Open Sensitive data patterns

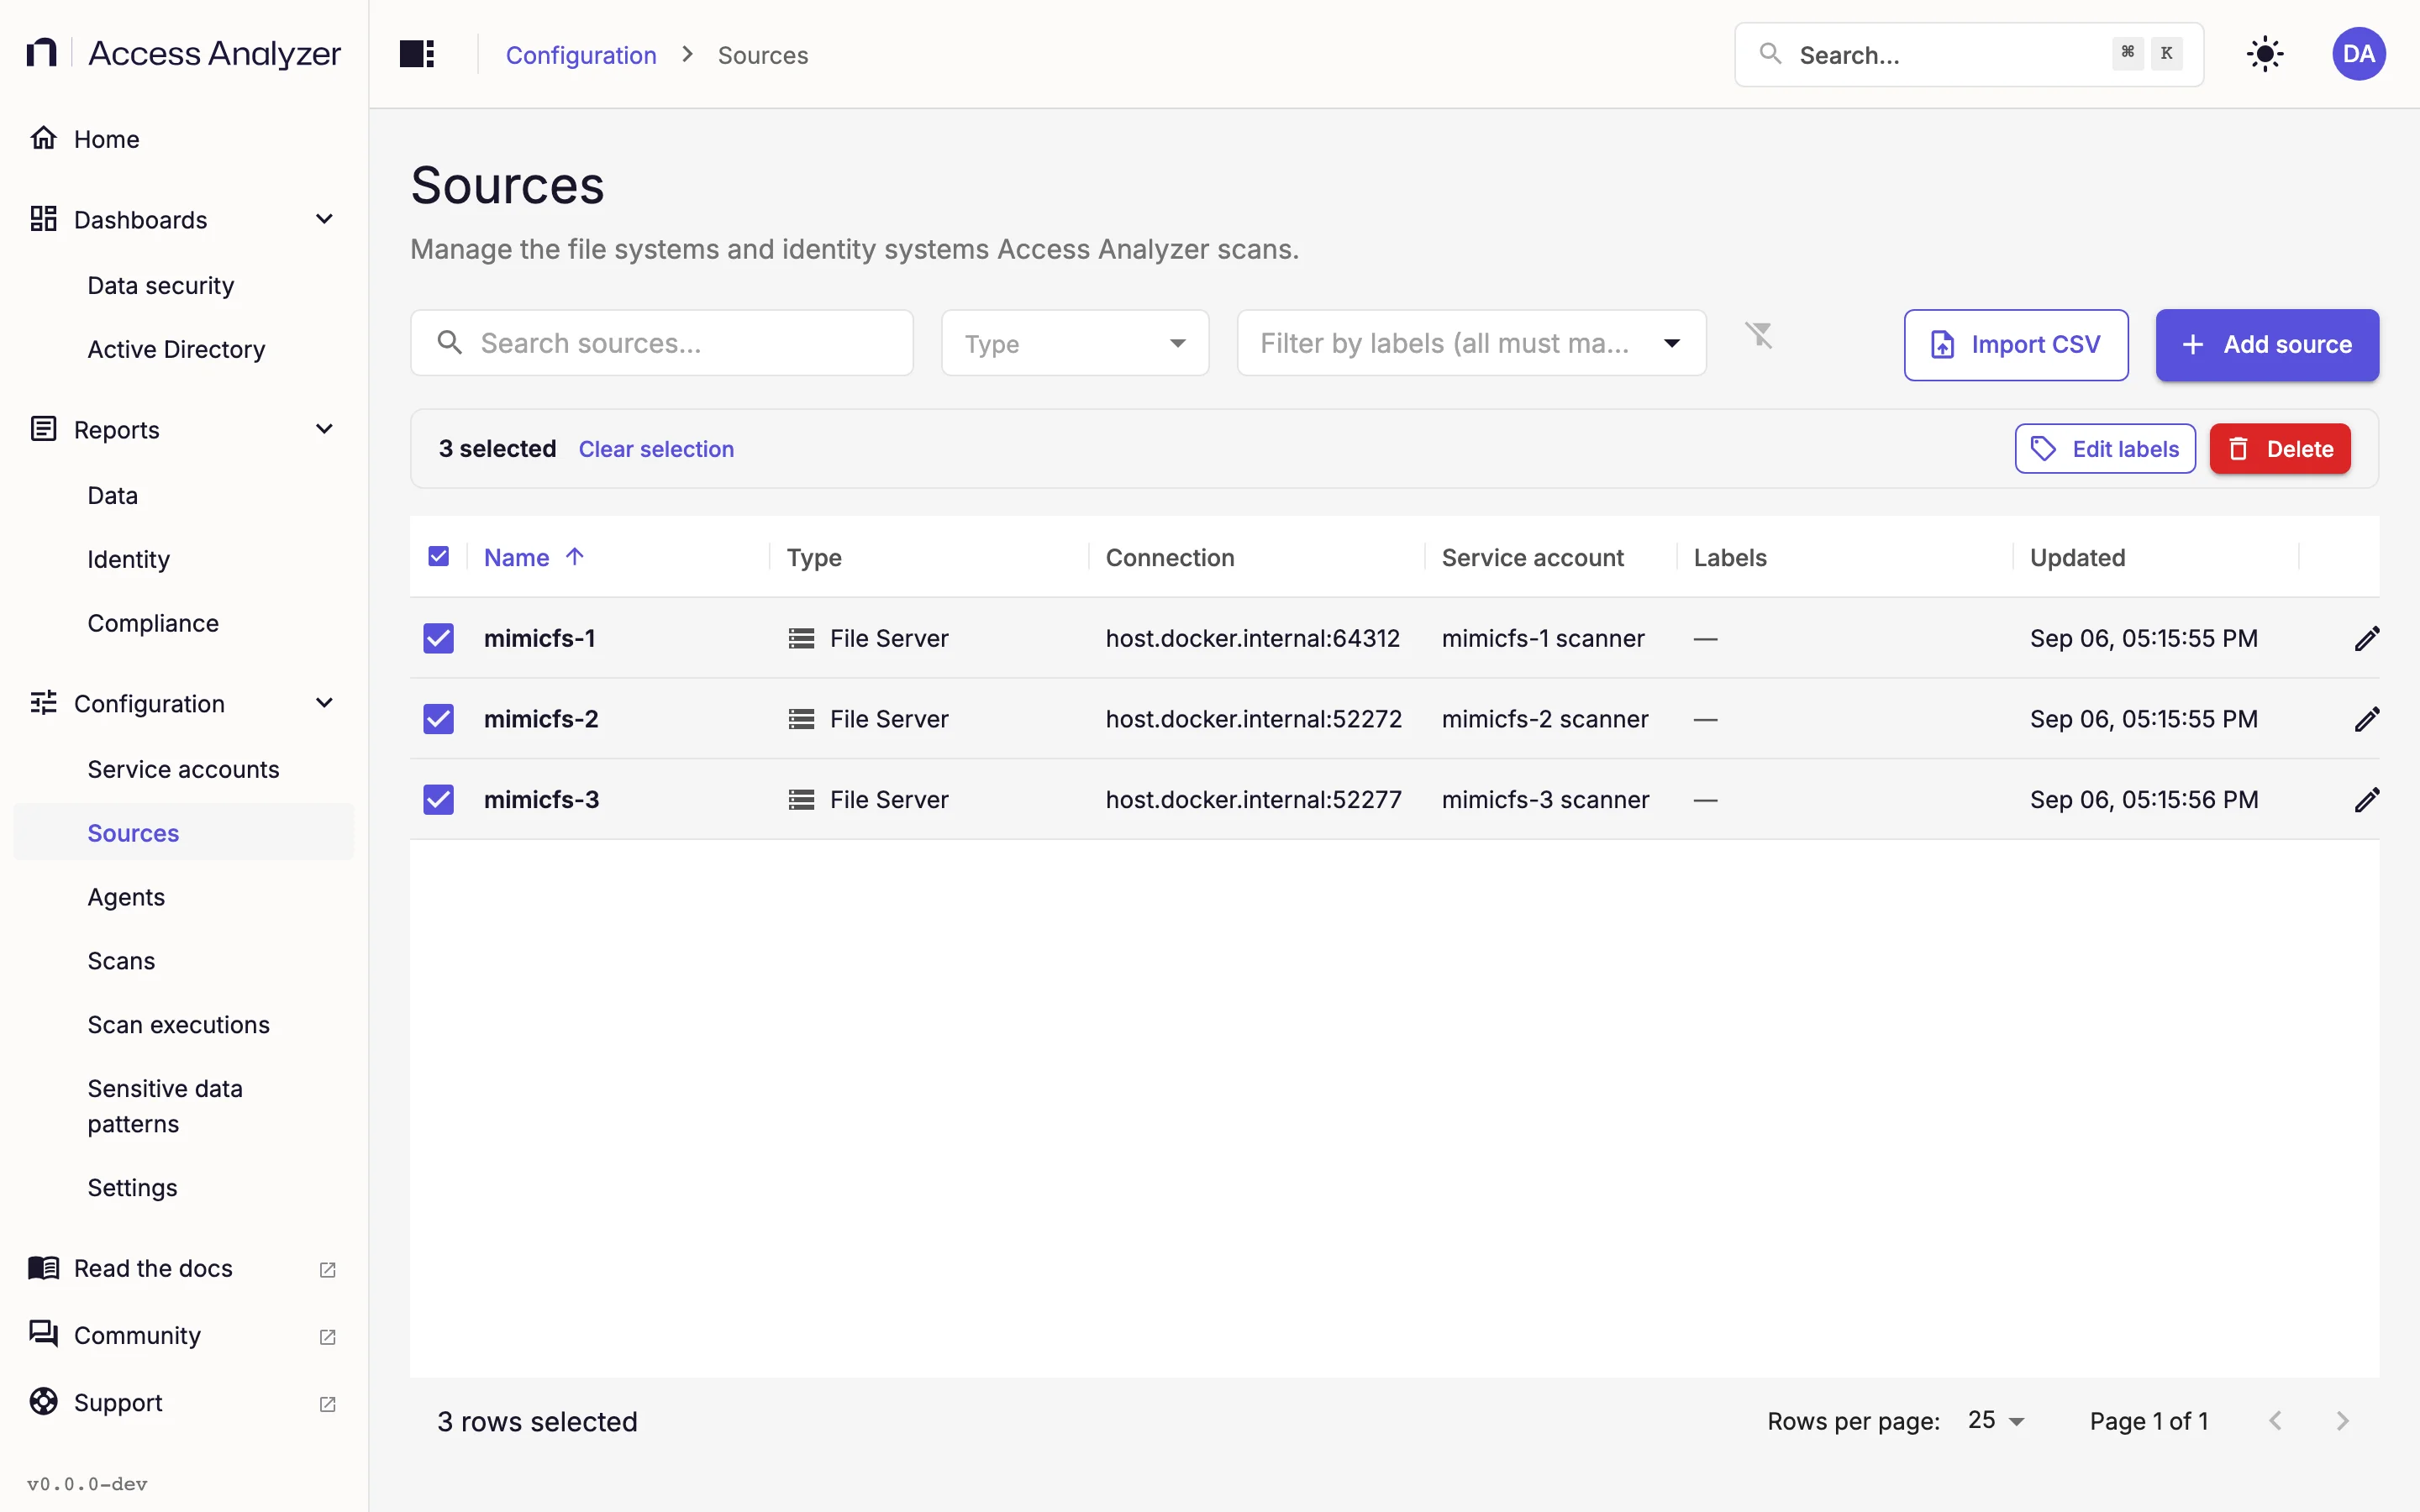pyautogui.click(x=165, y=1106)
